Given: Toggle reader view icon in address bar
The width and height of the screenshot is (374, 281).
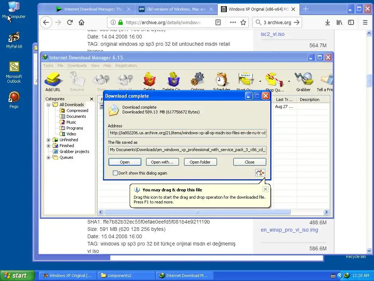Looking at the screenshot, I should pos(218,22).
